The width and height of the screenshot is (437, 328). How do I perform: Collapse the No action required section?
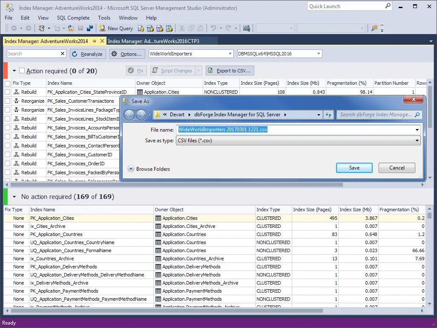(14, 197)
